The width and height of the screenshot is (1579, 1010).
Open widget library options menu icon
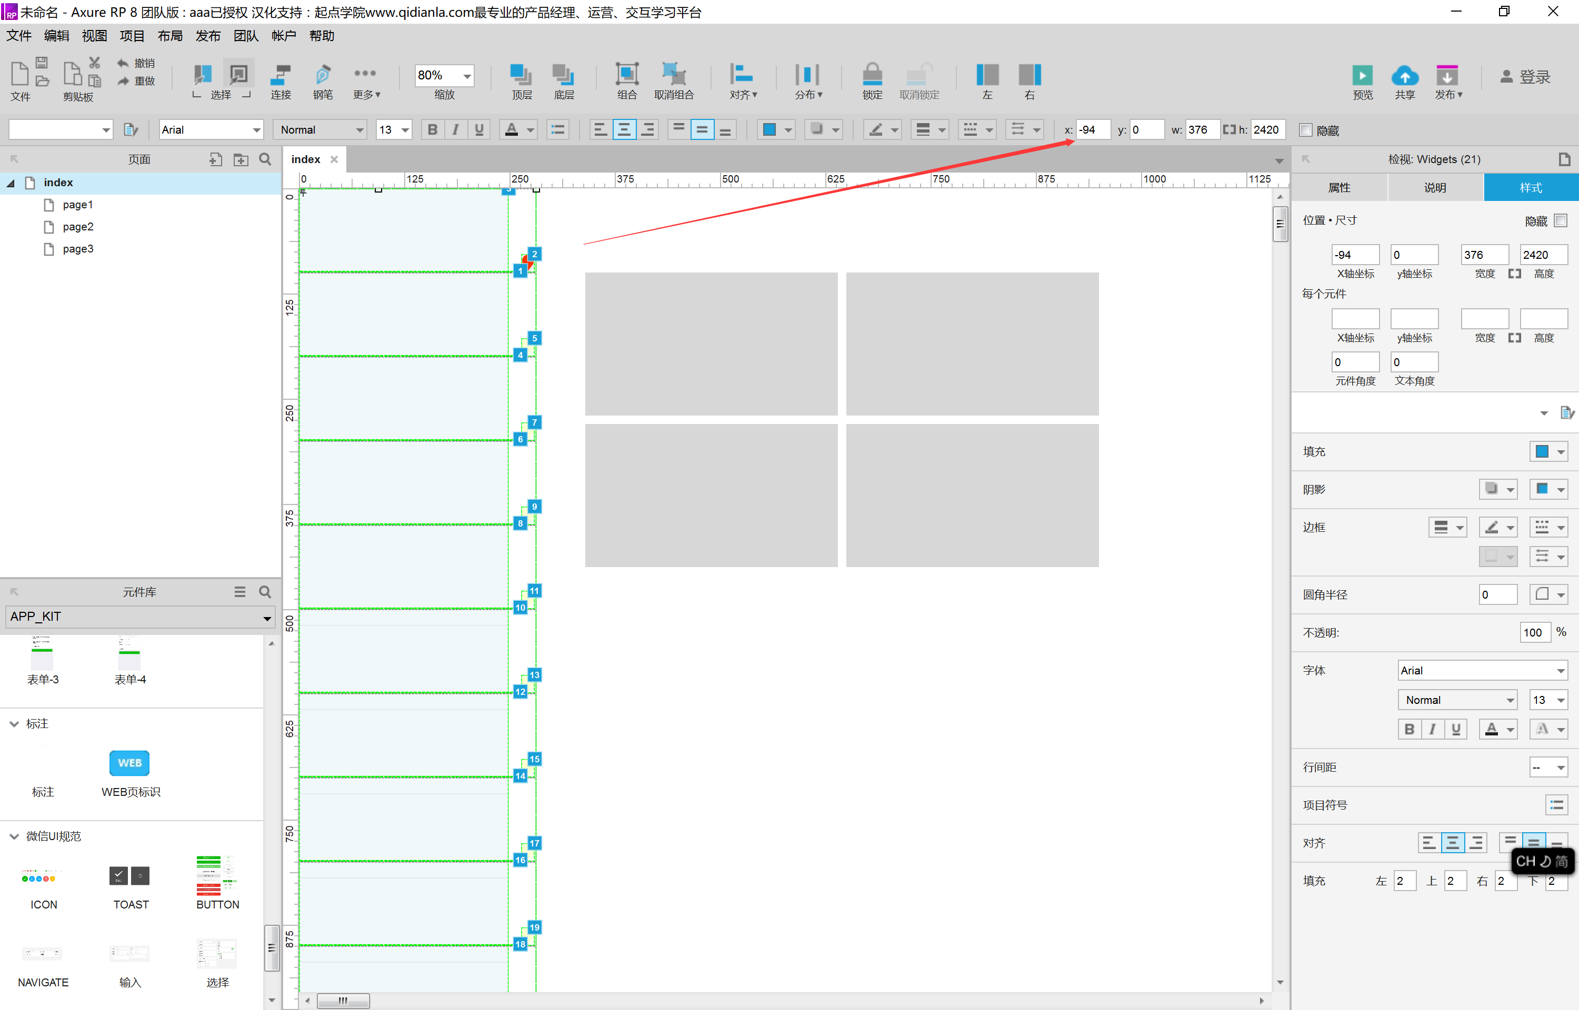point(240,592)
